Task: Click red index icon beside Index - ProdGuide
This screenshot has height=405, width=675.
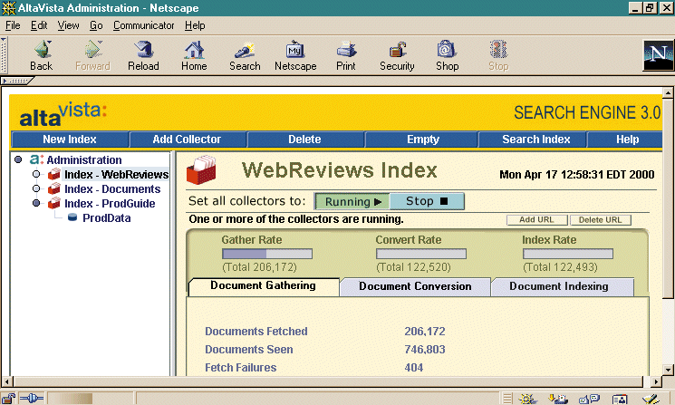Action: (x=54, y=203)
